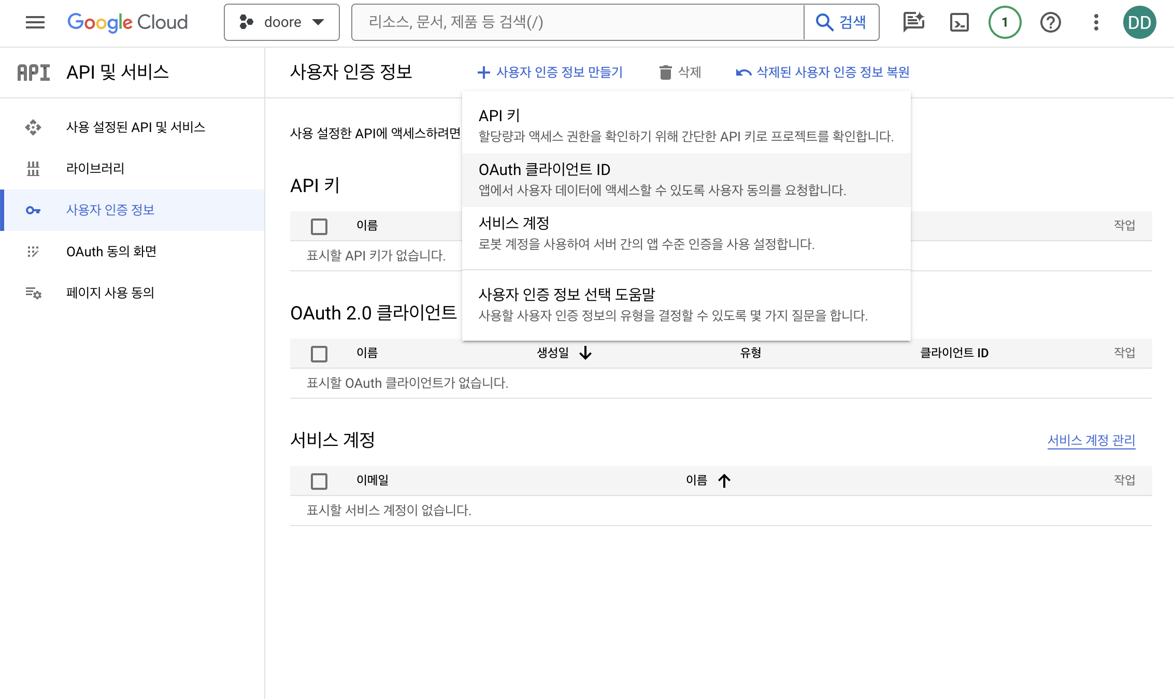
Task: Click the notifications badge showing 1
Action: 1005,22
